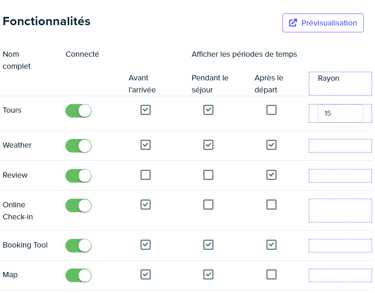Click the Tours Rayon input field
375x293 pixels.
340,113
